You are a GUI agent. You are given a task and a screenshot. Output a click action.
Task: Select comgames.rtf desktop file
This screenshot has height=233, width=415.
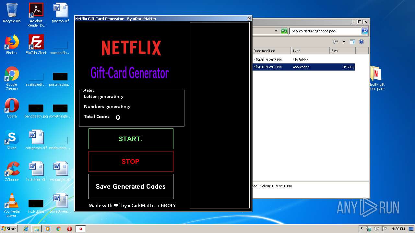coord(36,140)
